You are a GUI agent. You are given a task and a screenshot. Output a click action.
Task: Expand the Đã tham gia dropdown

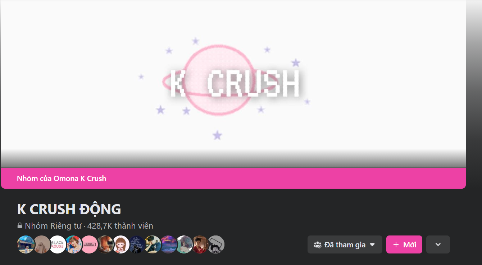(x=345, y=244)
